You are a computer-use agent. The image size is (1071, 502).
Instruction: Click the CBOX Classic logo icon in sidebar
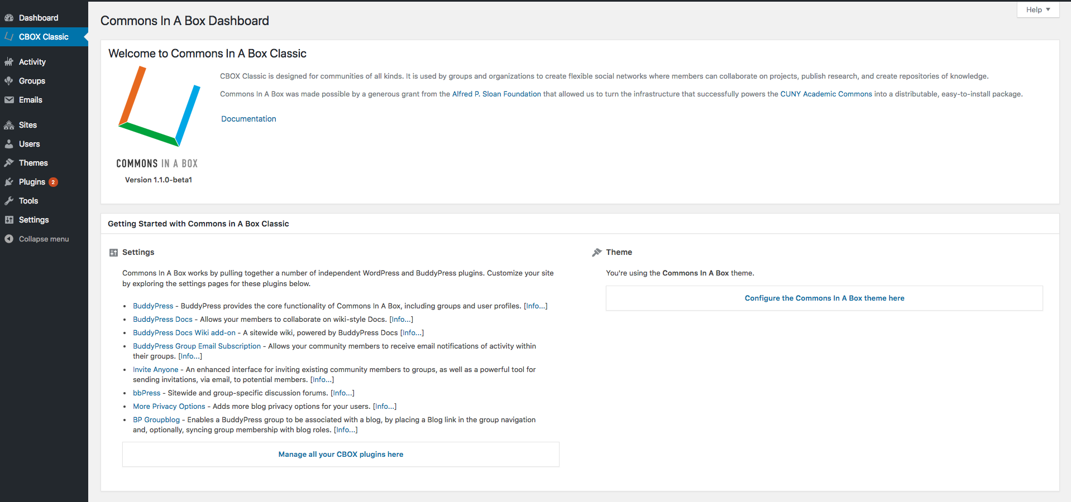9,37
